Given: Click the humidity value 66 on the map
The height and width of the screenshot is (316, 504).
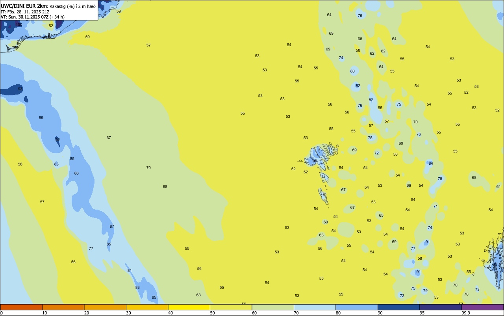Looking at the screenshot, I should (409, 186).
